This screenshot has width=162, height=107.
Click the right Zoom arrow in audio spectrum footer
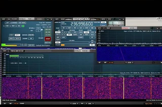[133, 63]
